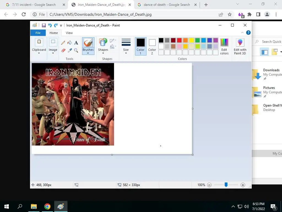The image size is (282, 212).
Task: Click the Save icon in Paint title bar
Action: [x=44, y=25]
